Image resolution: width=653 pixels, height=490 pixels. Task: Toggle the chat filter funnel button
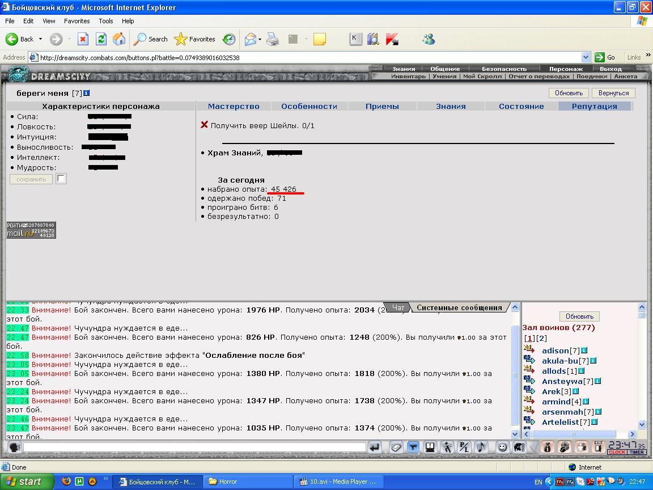413,447
